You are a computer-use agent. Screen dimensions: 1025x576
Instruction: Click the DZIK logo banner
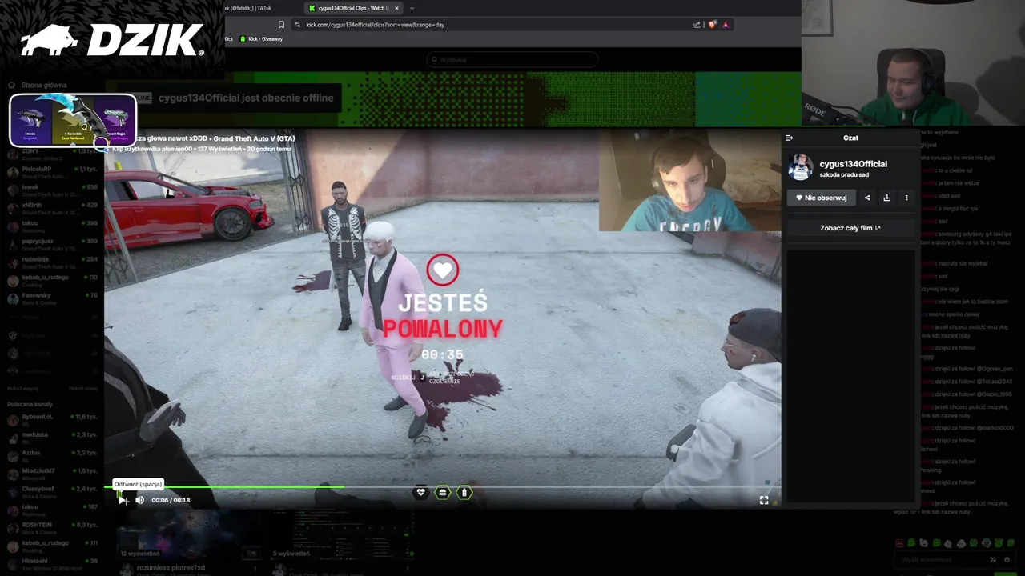[x=112, y=41]
